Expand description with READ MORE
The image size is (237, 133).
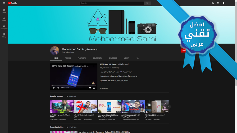(104, 88)
